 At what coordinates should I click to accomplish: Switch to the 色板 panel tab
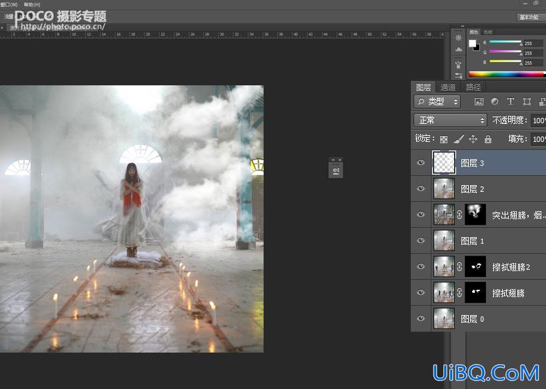488,32
